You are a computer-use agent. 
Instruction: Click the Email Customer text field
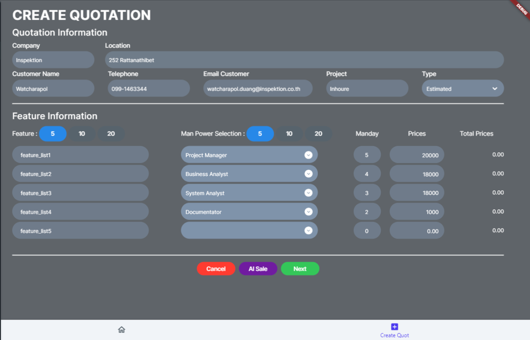click(258, 88)
